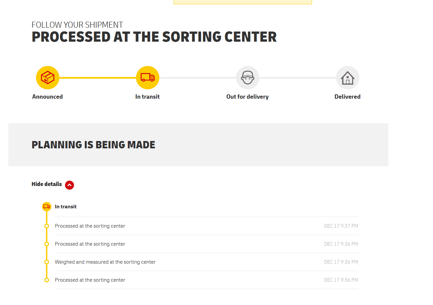Click the In transit truck icon
The width and height of the screenshot is (433, 305).
[x=148, y=78]
